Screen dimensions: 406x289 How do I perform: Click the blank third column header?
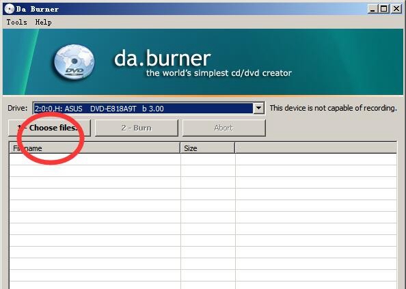pos(316,148)
